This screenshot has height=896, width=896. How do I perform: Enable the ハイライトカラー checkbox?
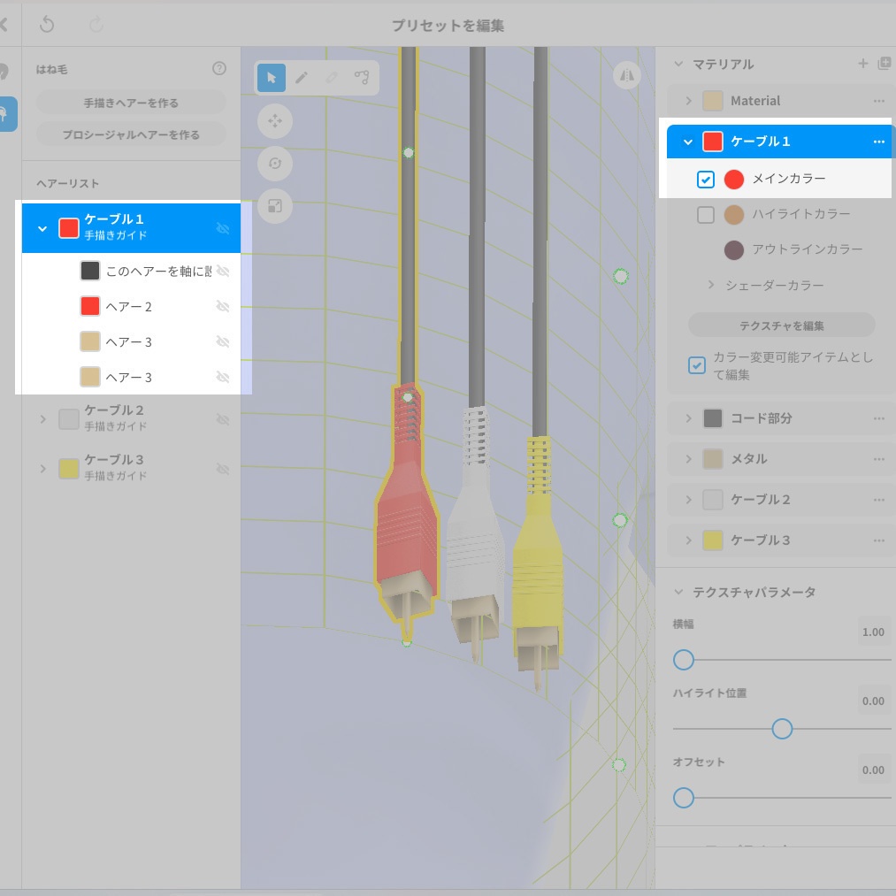pyautogui.click(x=705, y=214)
